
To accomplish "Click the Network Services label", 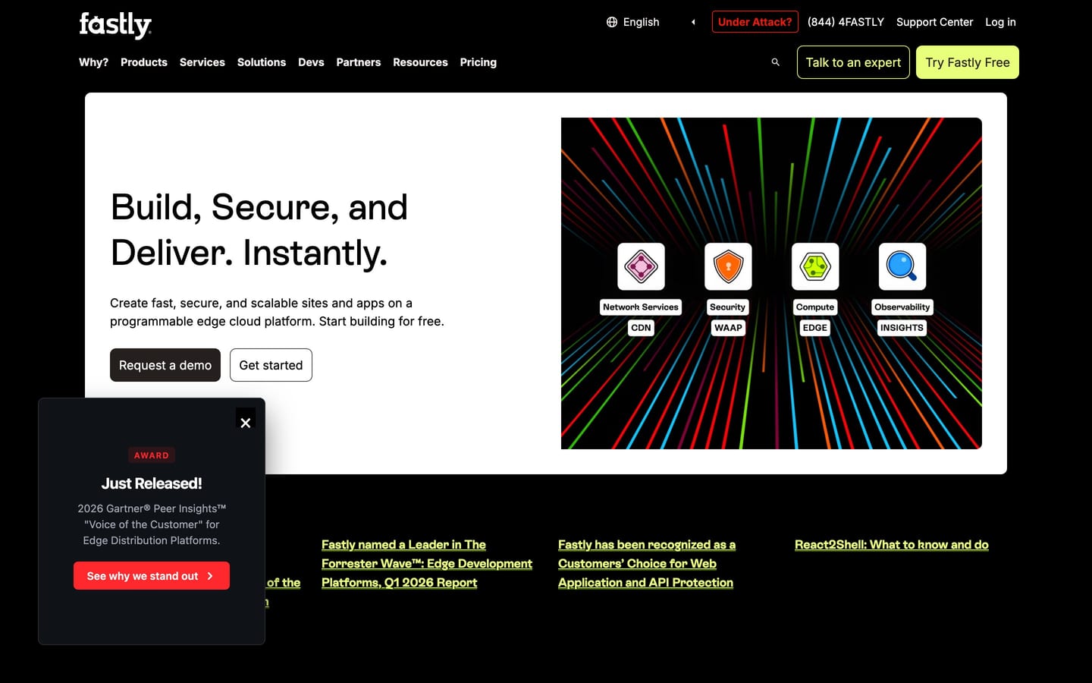I will [x=641, y=307].
